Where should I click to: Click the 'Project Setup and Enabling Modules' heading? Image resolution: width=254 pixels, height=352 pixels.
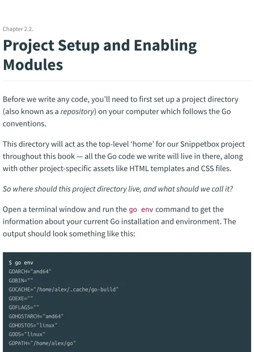point(100,55)
